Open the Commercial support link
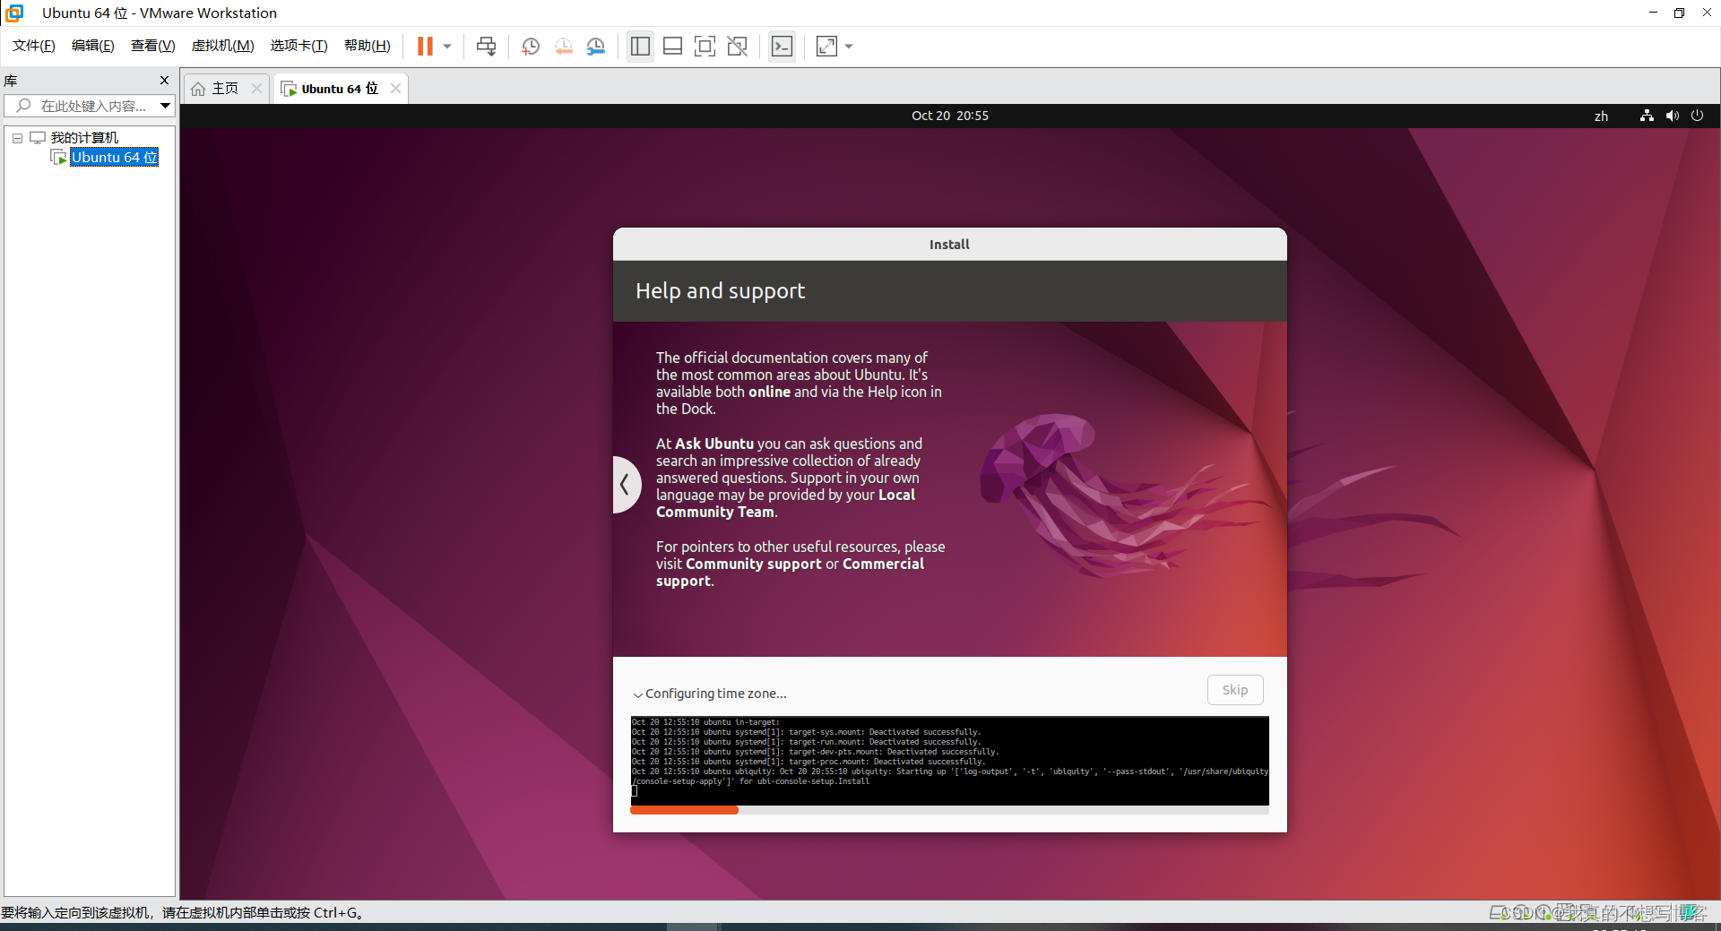The height and width of the screenshot is (931, 1721). 790,573
